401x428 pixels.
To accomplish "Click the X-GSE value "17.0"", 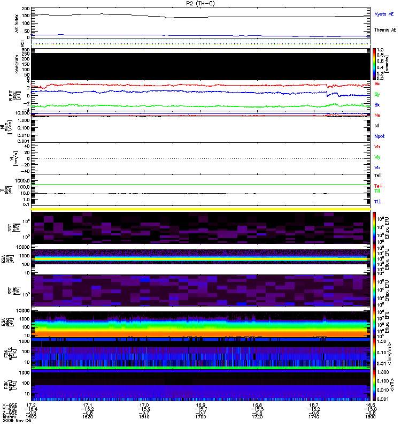I will point(144,405).
